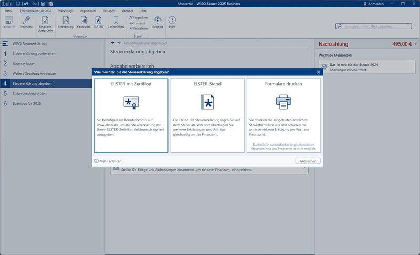Click the Stellen Sie Belege zusammen row
Image resolution: width=420 pixels, height=255 pixels.
(x=209, y=170)
